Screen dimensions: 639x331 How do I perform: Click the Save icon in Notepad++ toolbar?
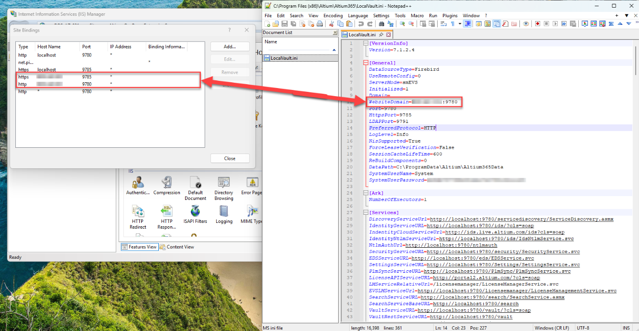[x=284, y=23]
